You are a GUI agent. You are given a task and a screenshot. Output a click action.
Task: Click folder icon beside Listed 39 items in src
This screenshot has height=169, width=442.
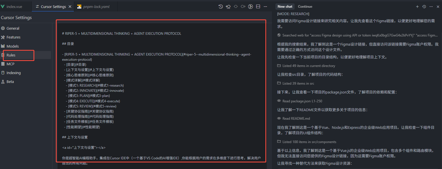tap(279, 84)
